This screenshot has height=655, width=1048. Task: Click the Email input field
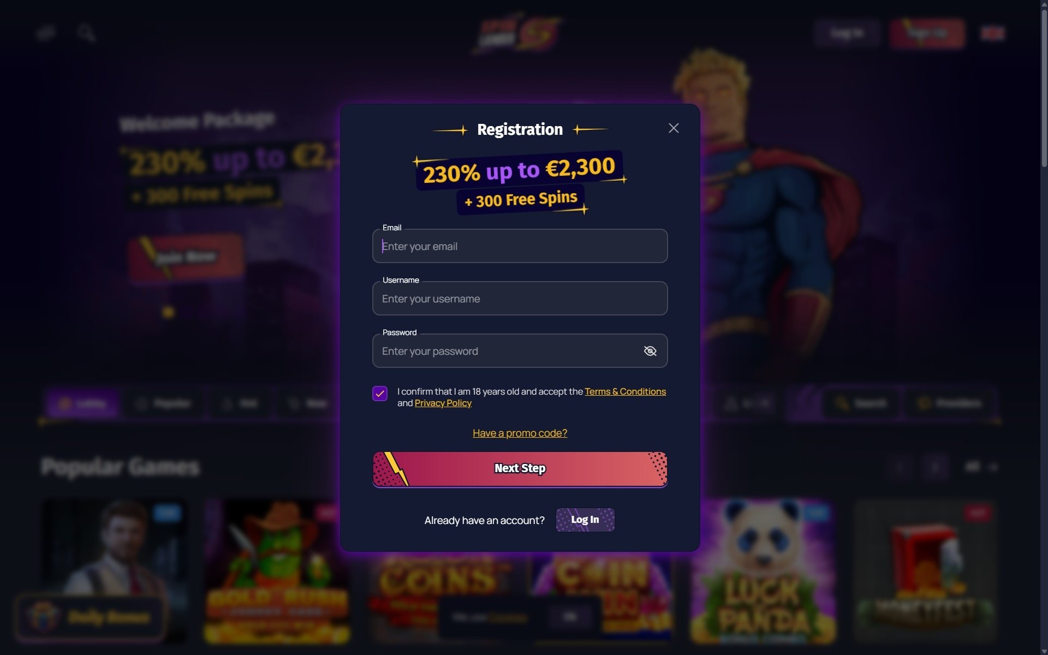(520, 246)
